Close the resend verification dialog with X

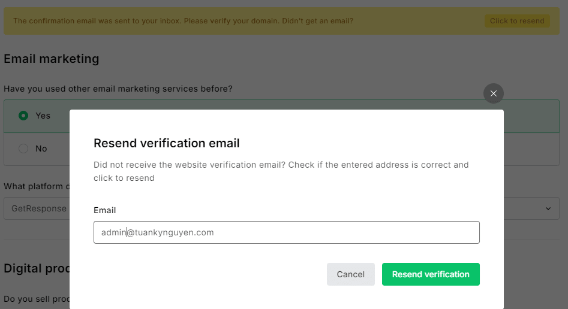click(x=494, y=93)
